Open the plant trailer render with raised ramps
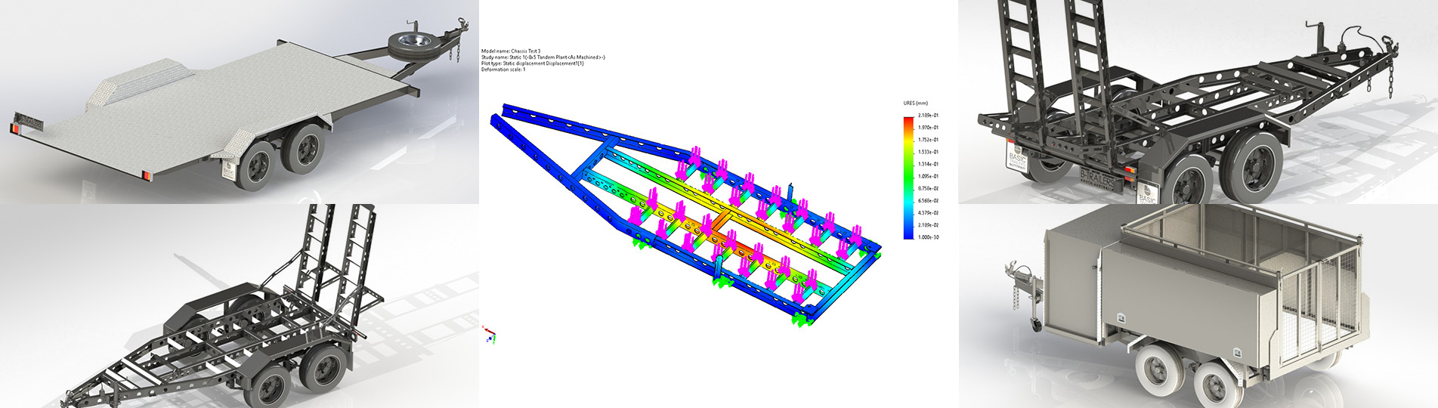The height and width of the screenshot is (408, 1438). tap(1198, 102)
